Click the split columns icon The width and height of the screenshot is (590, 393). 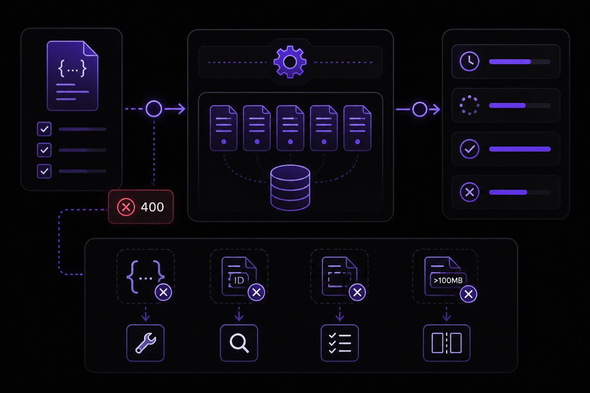pyautogui.click(x=446, y=343)
